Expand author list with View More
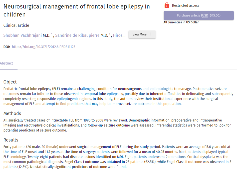237x172 pixels. (142, 34)
